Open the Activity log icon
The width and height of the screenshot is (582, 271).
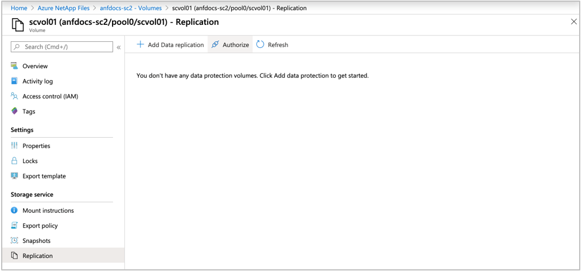click(x=15, y=81)
